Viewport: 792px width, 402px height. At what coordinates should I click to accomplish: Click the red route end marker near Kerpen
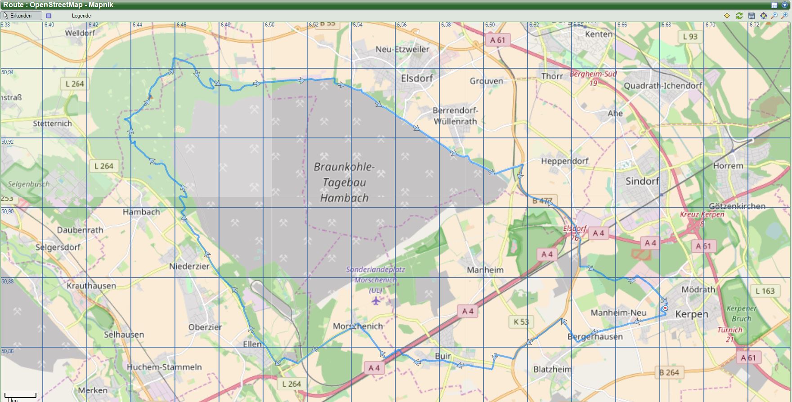tap(665, 308)
